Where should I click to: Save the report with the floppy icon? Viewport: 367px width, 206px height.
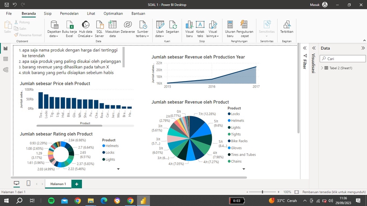(6, 5)
